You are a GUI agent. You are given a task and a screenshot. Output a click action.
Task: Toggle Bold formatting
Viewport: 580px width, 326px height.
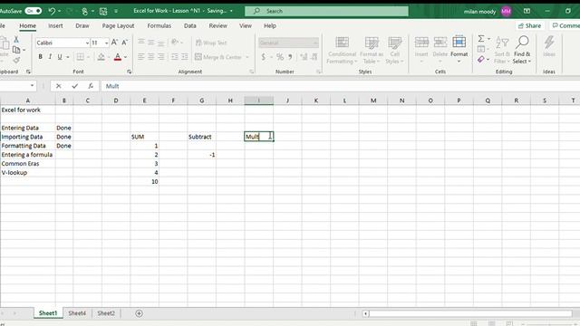click(x=40, y=57)
